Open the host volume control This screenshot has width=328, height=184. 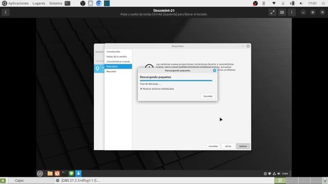click(x=301, y=4)
